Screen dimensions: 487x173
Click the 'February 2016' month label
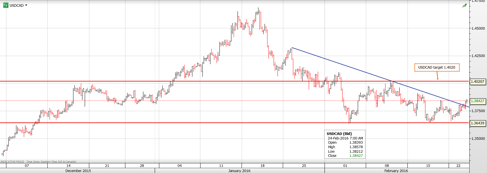pyautogui.click(x=396, y=171)
